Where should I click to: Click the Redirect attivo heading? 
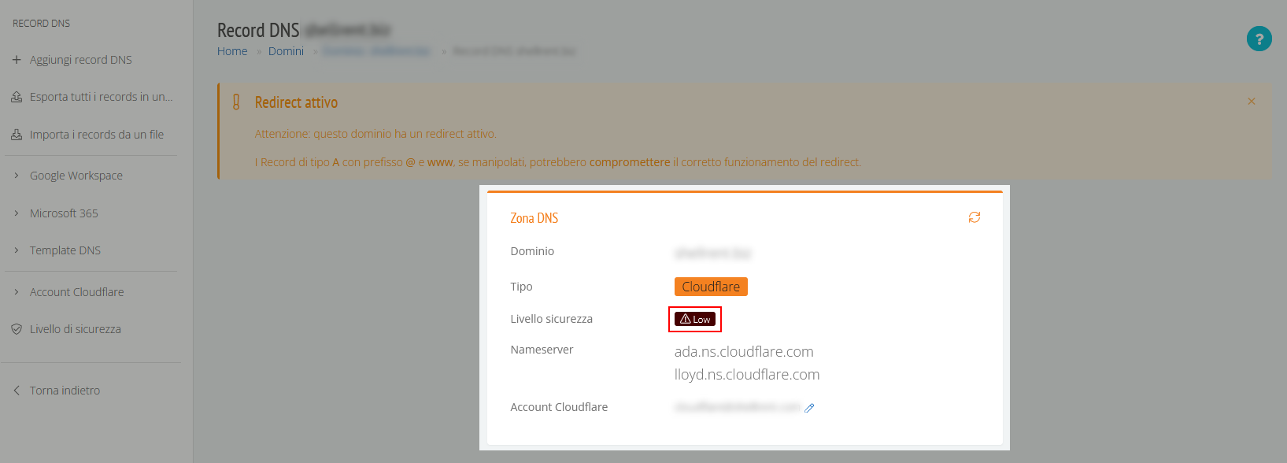[296, 102]
